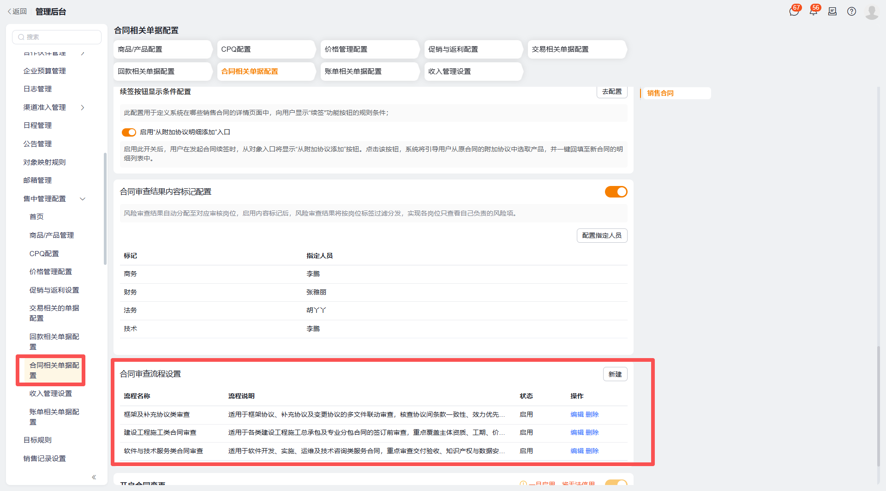
Task: Click the 配置指定人员 button
Action: (x=602, y=235)
